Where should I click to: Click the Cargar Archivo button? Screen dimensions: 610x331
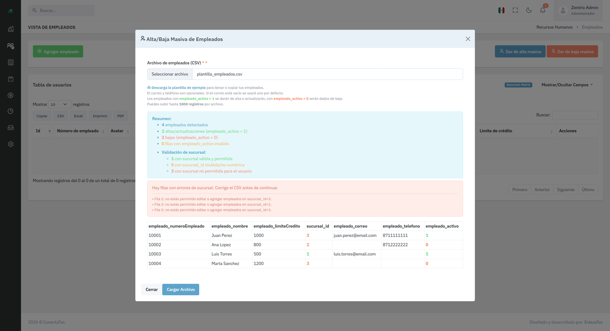pyautogui.click(x=181, y=289)
